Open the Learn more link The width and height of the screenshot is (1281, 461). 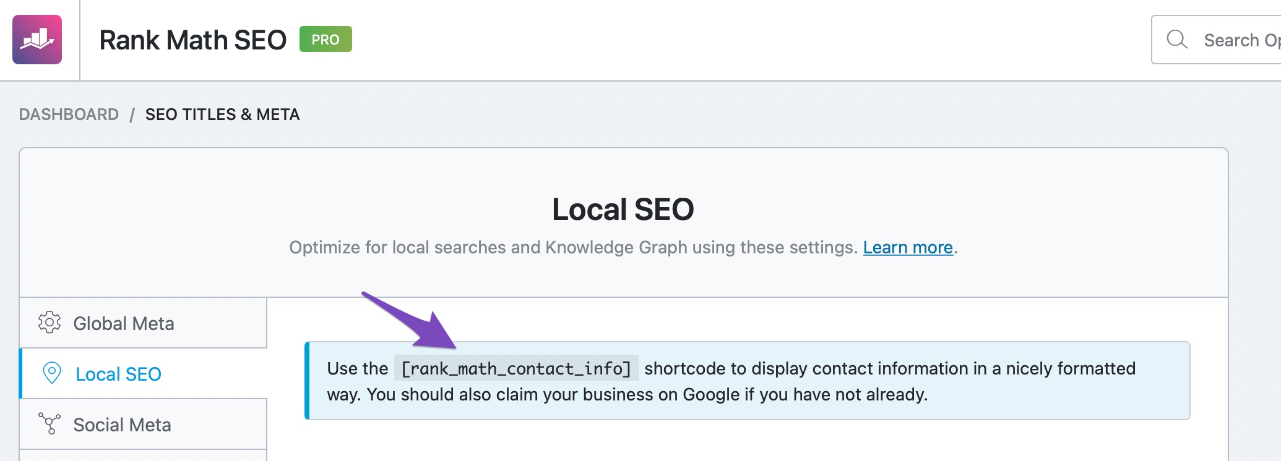(908, 247)
